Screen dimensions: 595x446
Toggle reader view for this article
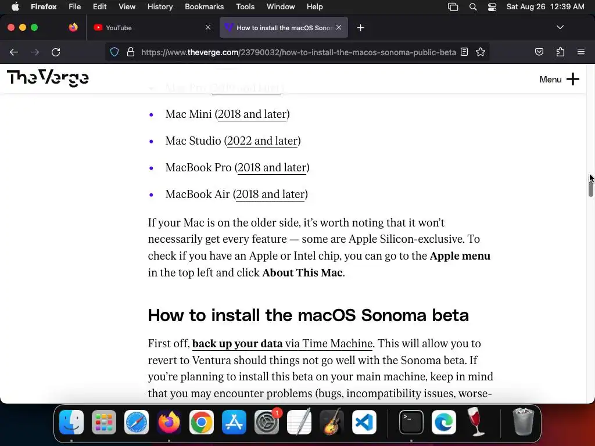pyautogui.click(x=464, y=52)
